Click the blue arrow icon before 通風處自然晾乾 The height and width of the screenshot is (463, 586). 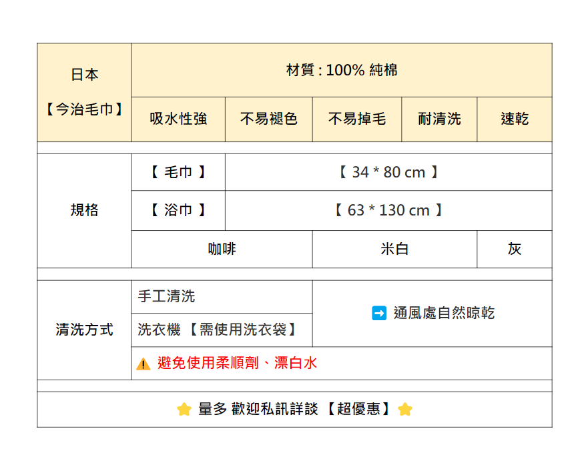point(379,313)
